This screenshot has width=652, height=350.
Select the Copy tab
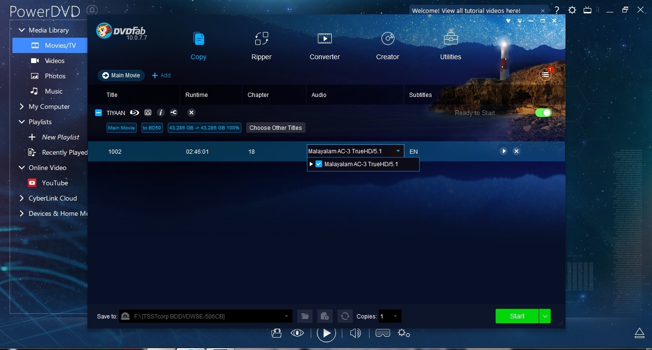tap(198, 46)
